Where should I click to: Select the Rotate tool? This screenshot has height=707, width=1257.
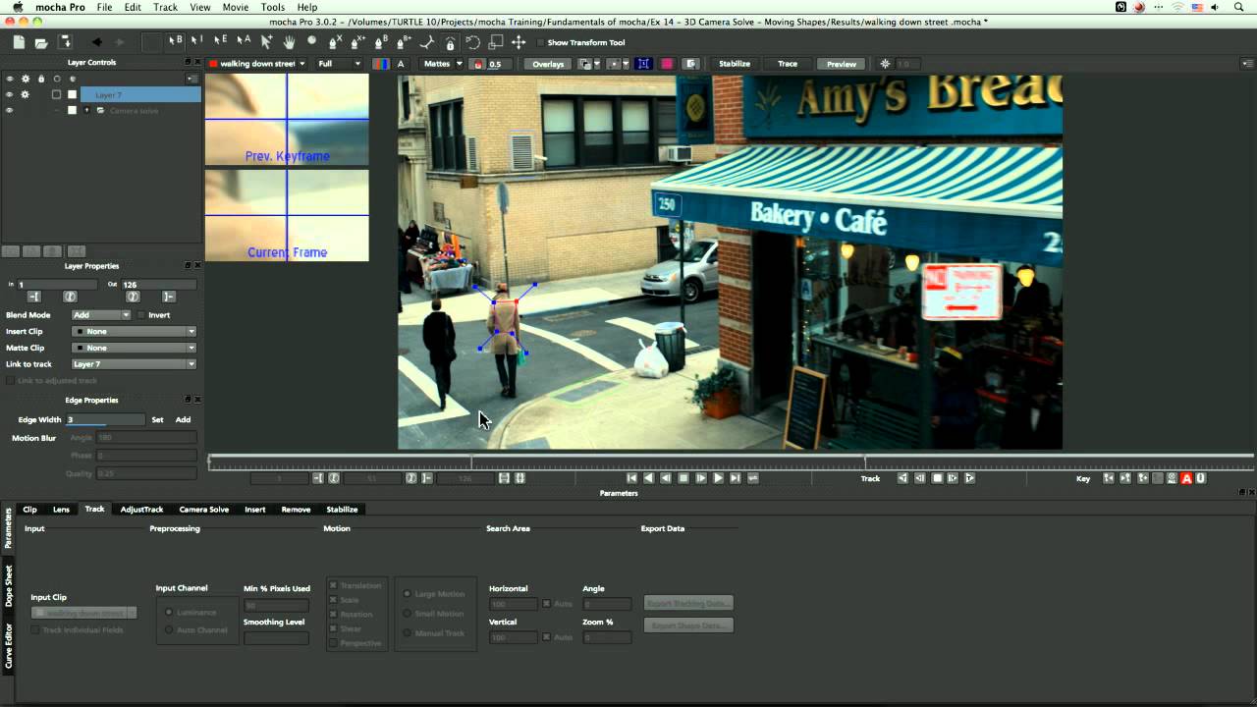pos(473,42)
